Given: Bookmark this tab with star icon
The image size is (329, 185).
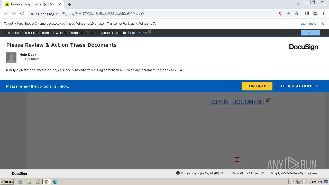Looking at the screenshot, I should tap(297, 13).
